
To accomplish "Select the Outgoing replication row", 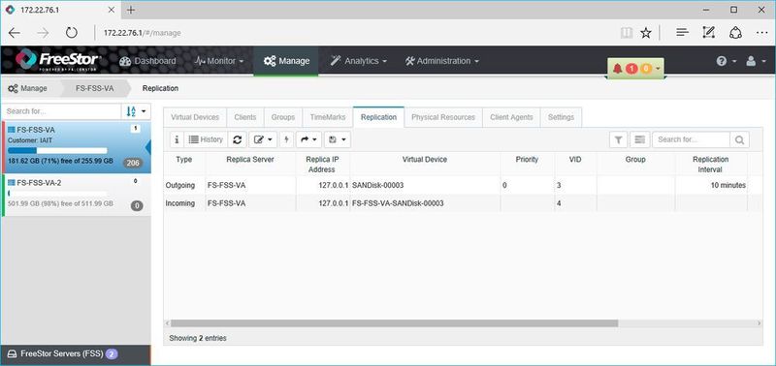I will coord(463,186).
